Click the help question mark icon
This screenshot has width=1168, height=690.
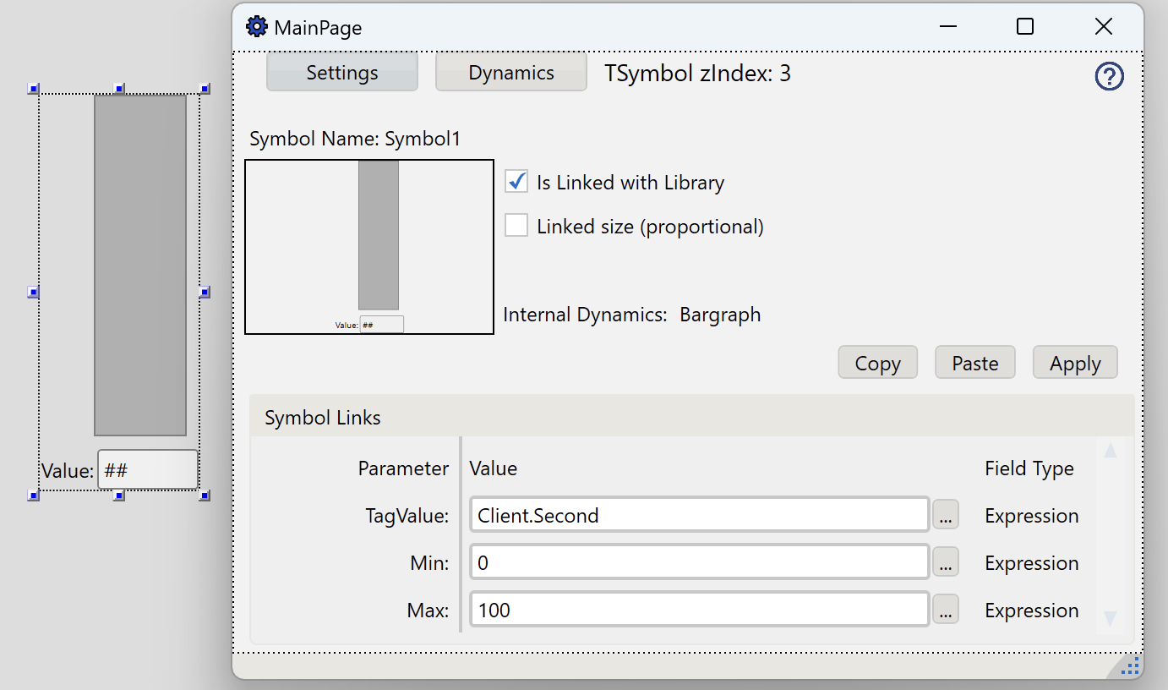[1109, 77]
